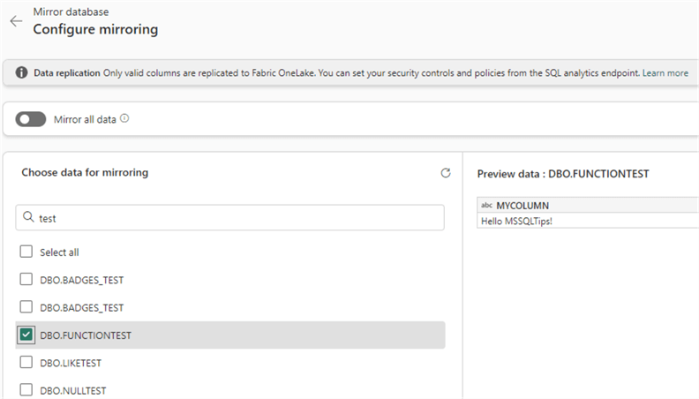The height and width of the screenshot is (399, 699).
Task: Enable the Mirror all data switch
Action: pos(30,119)
